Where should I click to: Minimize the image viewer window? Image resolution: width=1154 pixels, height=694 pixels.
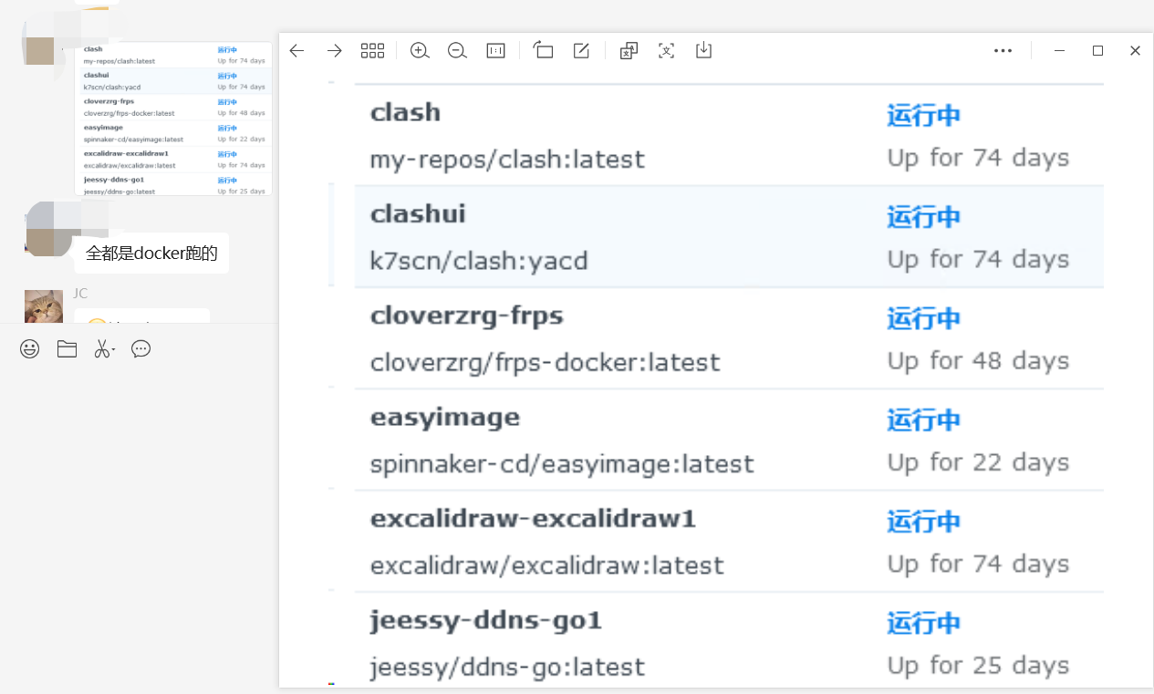(x=1059, y=51)
